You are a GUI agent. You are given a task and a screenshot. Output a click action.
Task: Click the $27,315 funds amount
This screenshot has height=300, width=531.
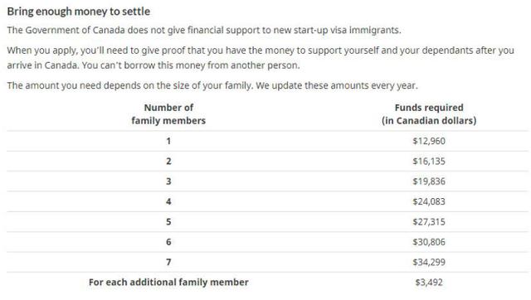(x=429, y=222)
